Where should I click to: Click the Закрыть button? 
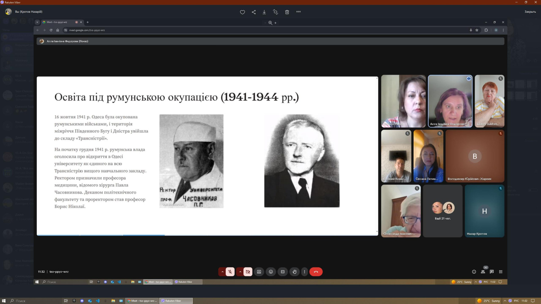530,12
